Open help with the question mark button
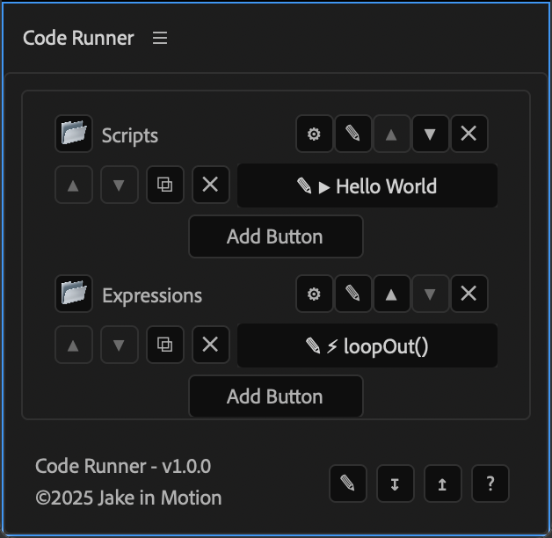Image resolution: width=552 pixels, height=538 pixels. coord(490,483)
